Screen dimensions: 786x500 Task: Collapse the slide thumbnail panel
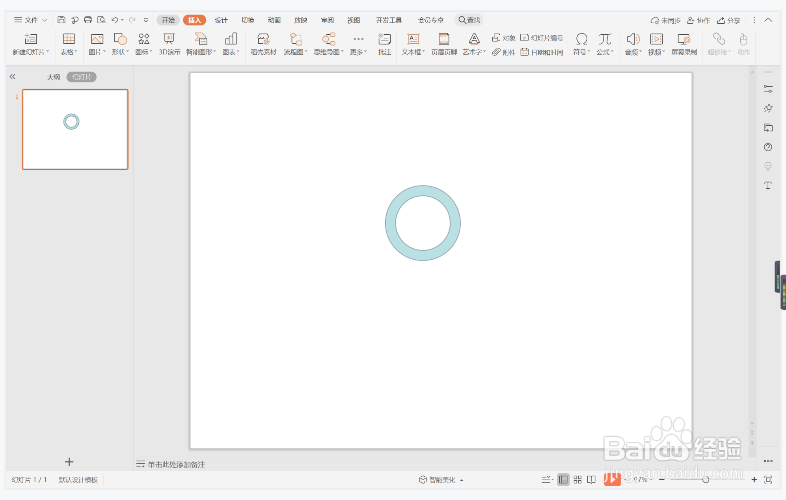(x=13, y=76)
